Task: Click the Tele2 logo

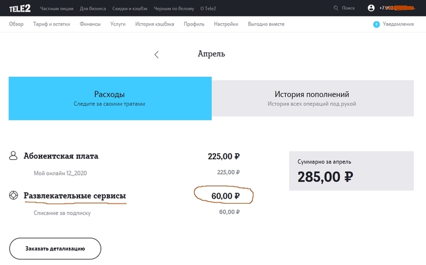Action: [x=20, y=8]
